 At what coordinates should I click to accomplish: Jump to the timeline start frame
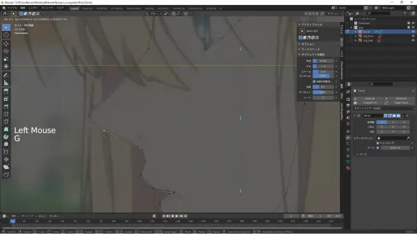tap(164, 216)
